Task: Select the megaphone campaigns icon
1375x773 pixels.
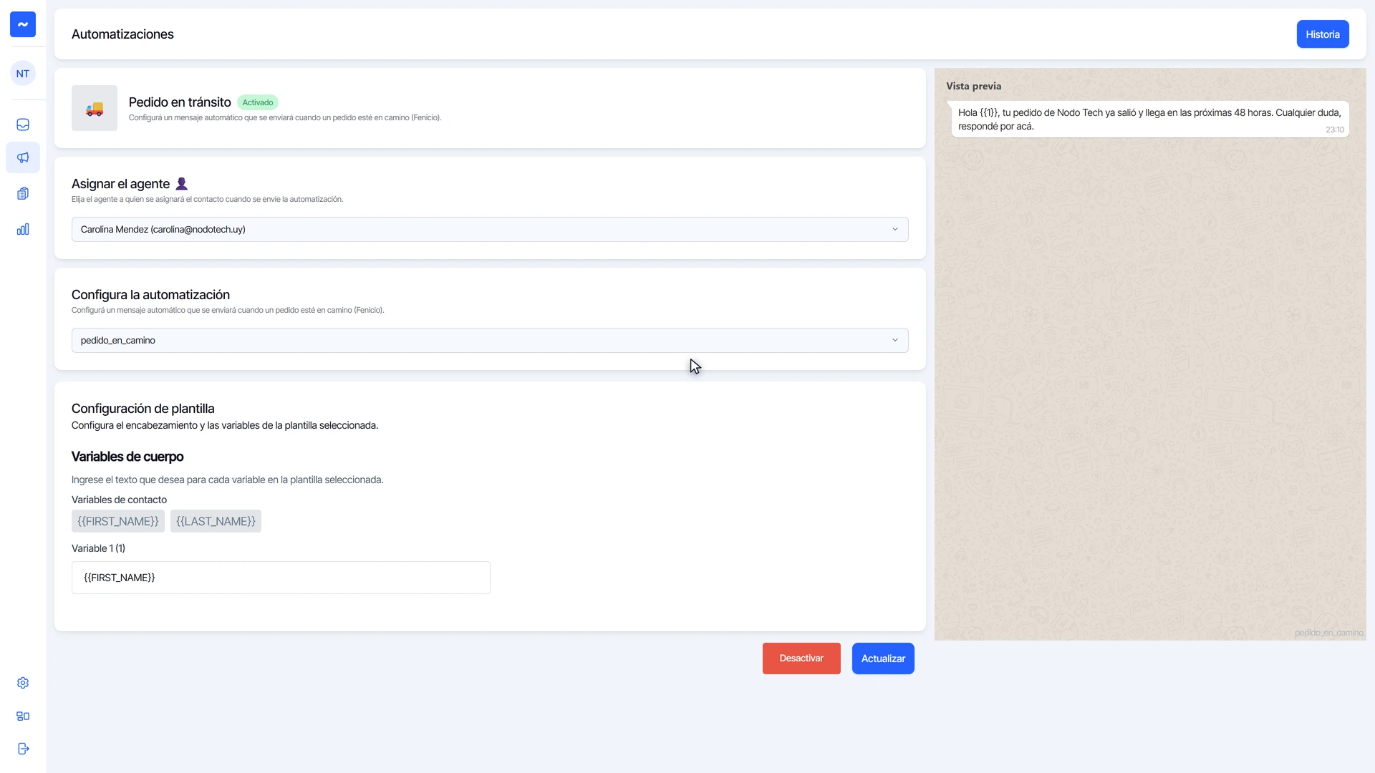Action: click(x=23, y=157)
